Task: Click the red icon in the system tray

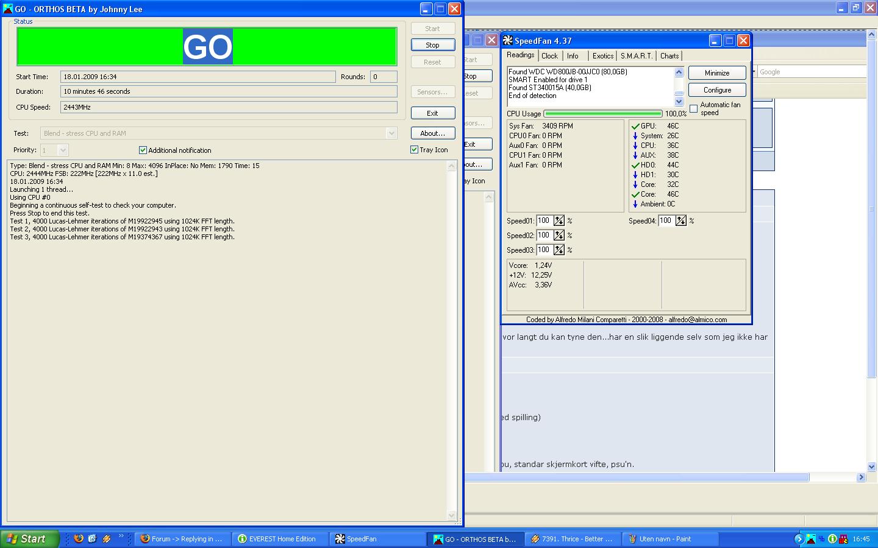Action: 844,539
